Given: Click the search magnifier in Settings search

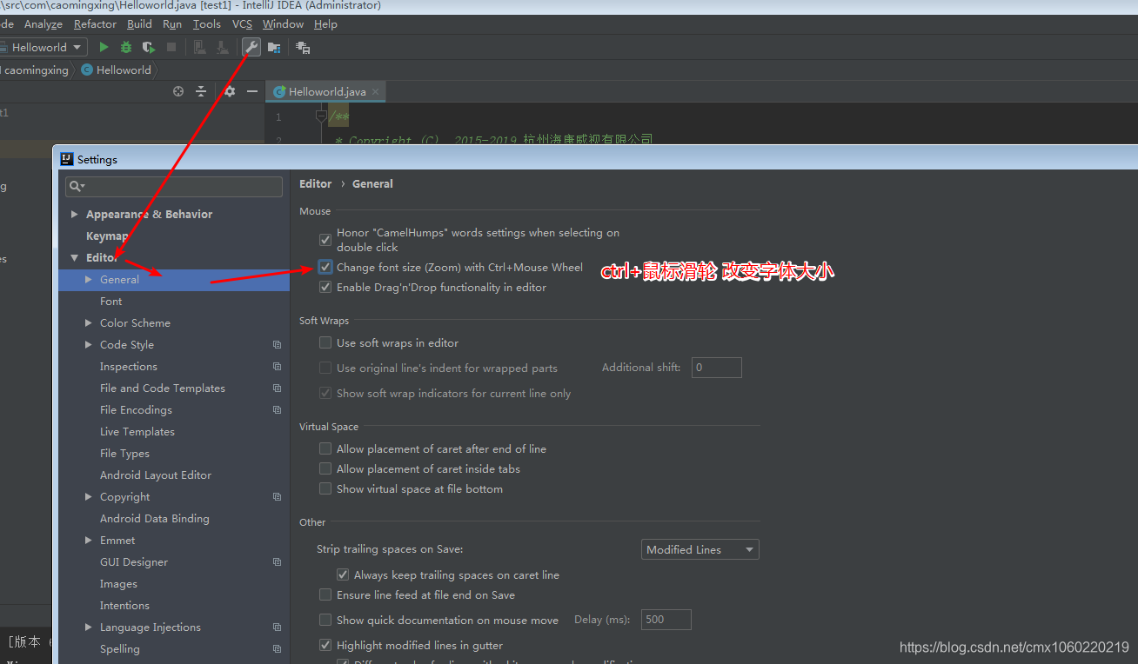Looking at the screenshot, I should 77,186.
